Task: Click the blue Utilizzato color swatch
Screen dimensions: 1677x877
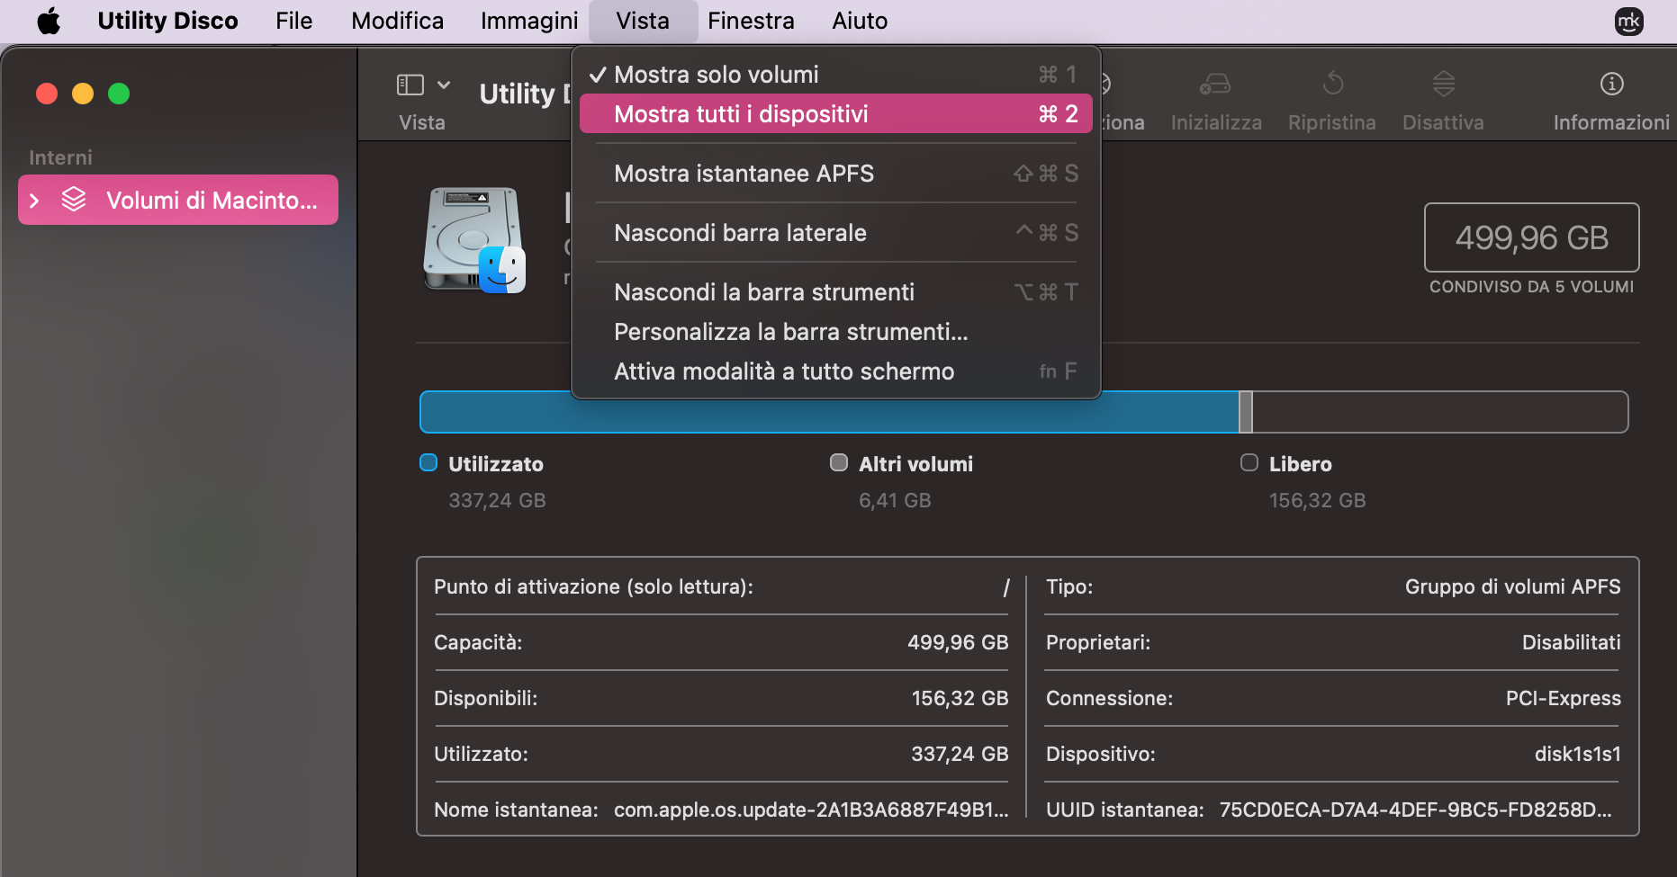Action: coord(428,462)
